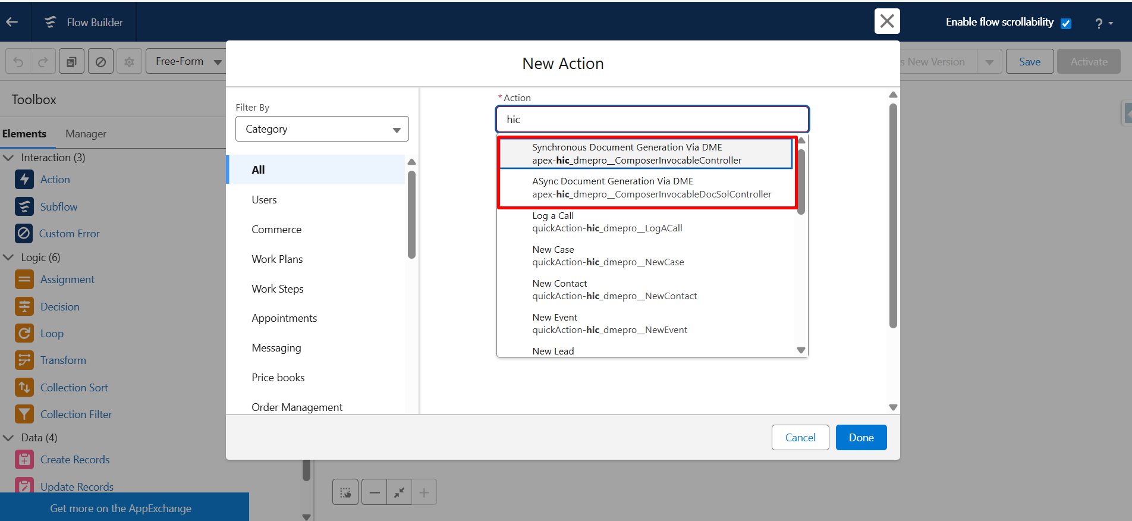This screenshot has width=1132, height=521.
Task: Click the Transform element icon
Action: click(x=24, y=360)
